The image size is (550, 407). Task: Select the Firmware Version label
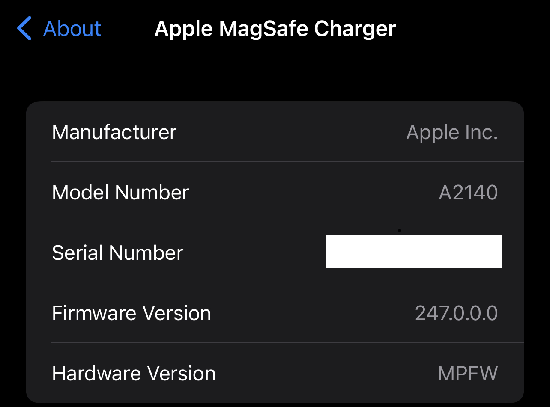pos(131,313)
